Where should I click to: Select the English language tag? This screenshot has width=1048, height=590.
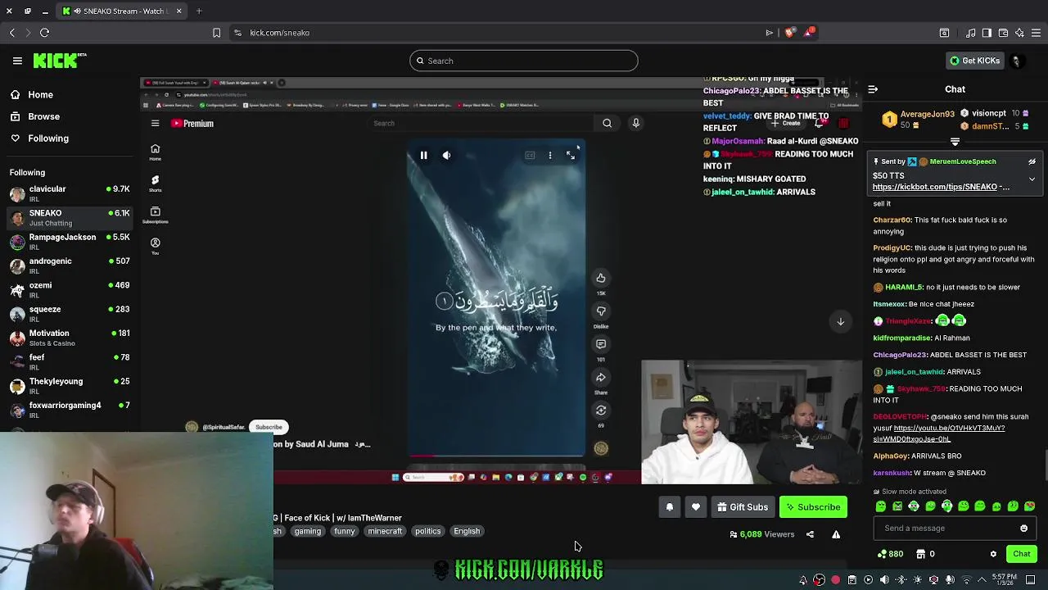[x=467, y=531]
